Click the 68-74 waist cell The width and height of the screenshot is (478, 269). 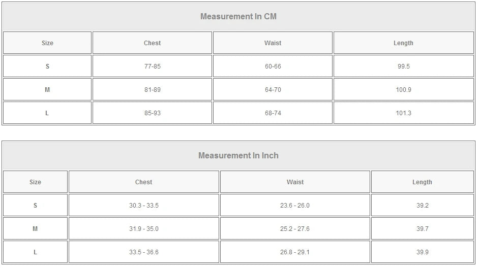pyautogui.click(x=273, y=113)
